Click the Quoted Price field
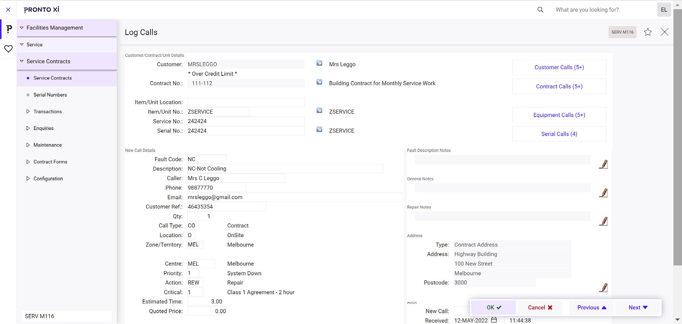Viewport: 682px width, 324px height. click(207, 311)
